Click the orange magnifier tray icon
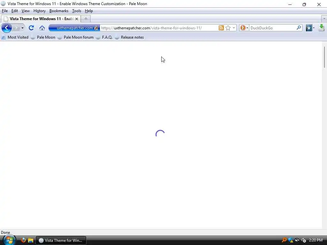Viewport: 327px width, 245px height. (284, 240)
